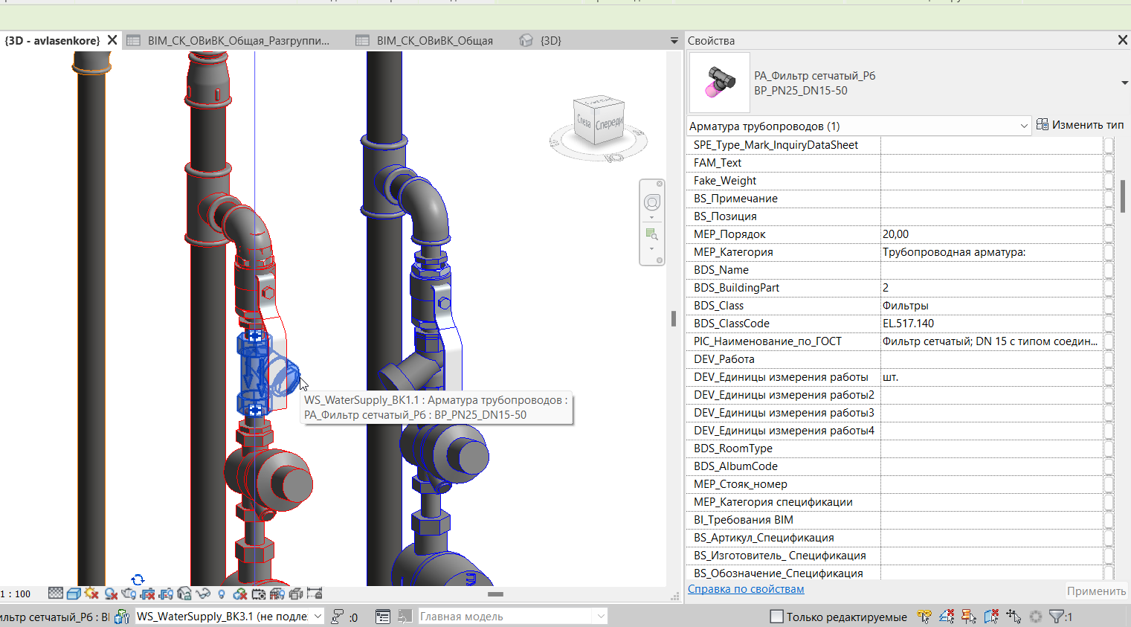Select the BS_Примечание parameter label

click(x=735, y=199)
